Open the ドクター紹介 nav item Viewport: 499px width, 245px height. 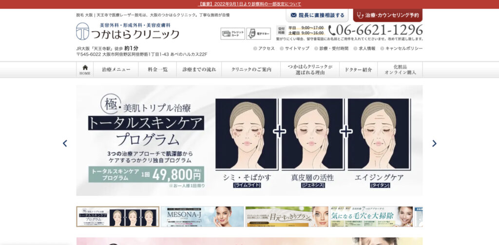click(x=358, y=70)
